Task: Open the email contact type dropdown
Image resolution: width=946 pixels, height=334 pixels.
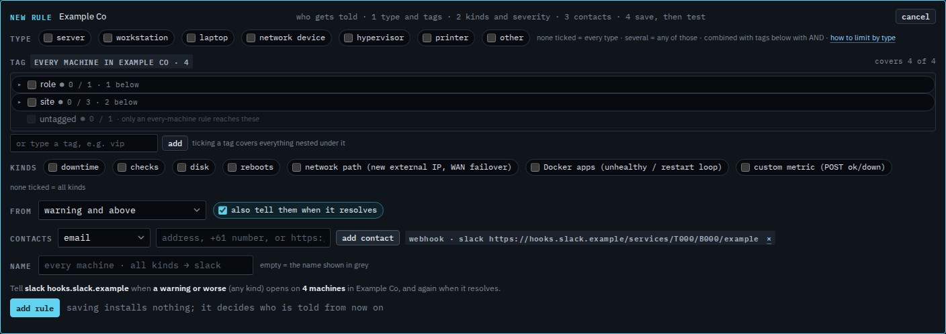Action: click(x=104, y=238)
